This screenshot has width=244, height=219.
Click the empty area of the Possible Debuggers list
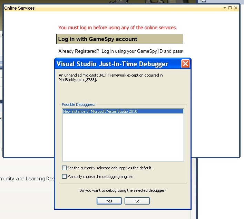123,138
